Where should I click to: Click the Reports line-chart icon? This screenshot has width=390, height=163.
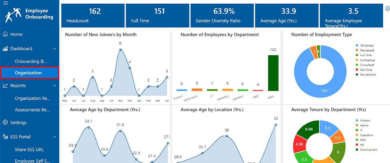(x=5, y=85)
